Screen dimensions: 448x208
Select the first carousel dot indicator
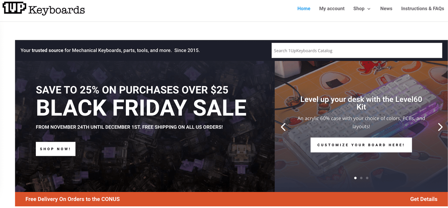coord(355,178)
